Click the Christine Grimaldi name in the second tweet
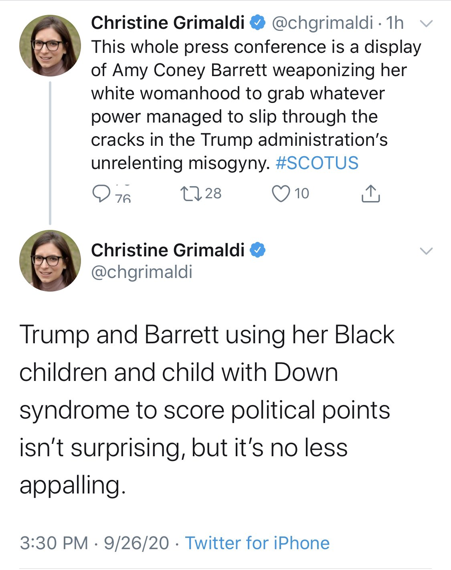This screenshot has height=570, width=451. click(168, 250)
